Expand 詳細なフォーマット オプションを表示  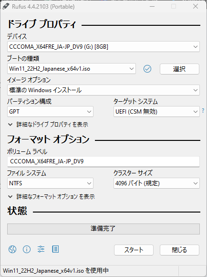(x=52, y=197)
